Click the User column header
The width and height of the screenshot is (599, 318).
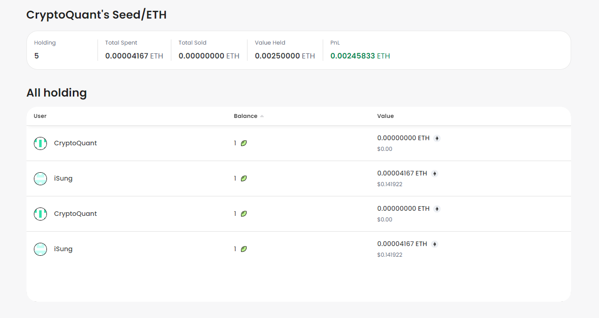40,116
